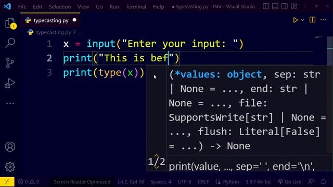333x187 pixels.
Task: Open the Source Control view
Action: point(10,63)
